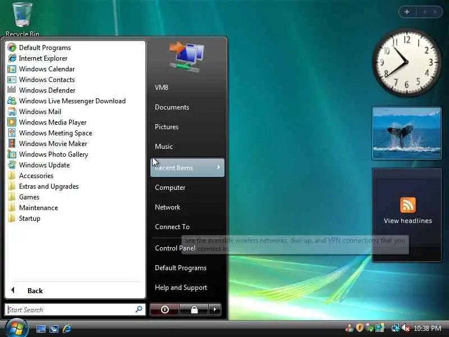The height and width of the screenshot is (337, 449).
Task: Open the Windows Contacts icon
Action: point(12,80)
